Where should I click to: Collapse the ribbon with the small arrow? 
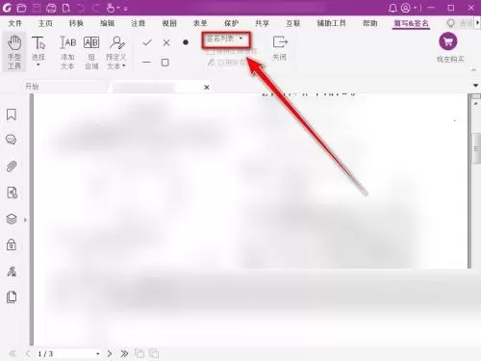474,70
